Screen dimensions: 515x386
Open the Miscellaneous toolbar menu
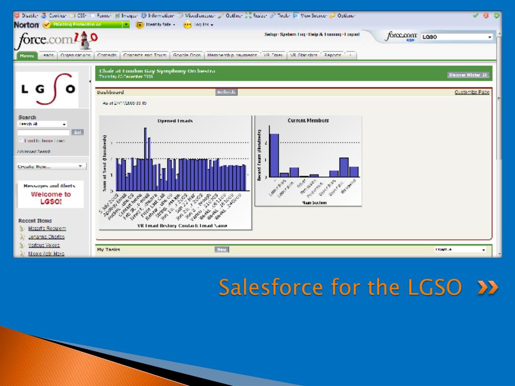click(196, 16)
